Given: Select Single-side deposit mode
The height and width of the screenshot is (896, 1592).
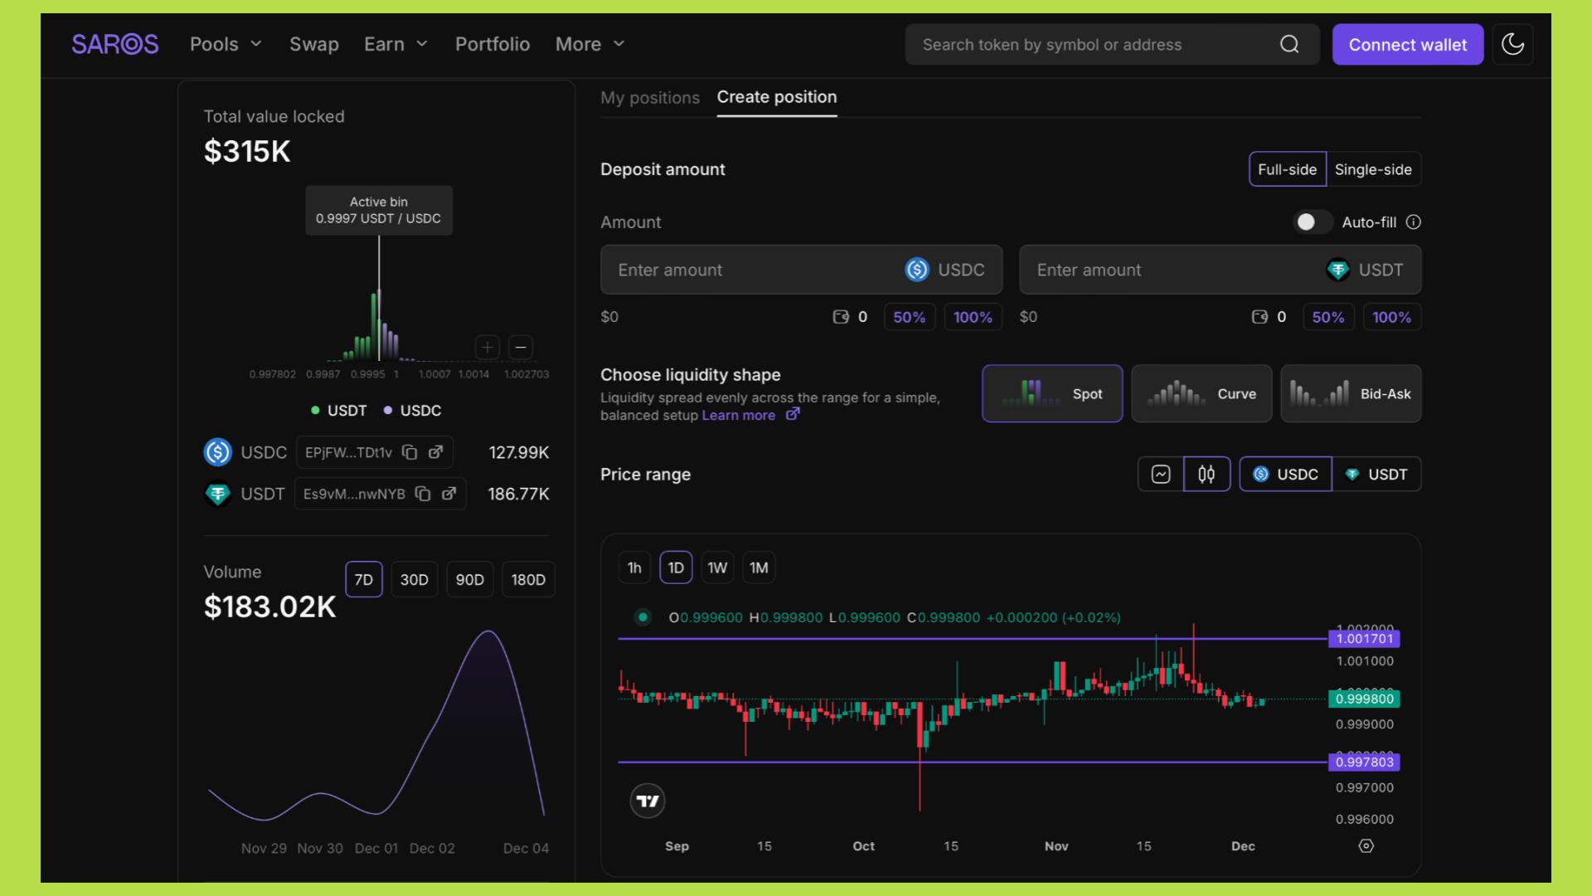Looking at the screenshot, I should [1372, 169].
